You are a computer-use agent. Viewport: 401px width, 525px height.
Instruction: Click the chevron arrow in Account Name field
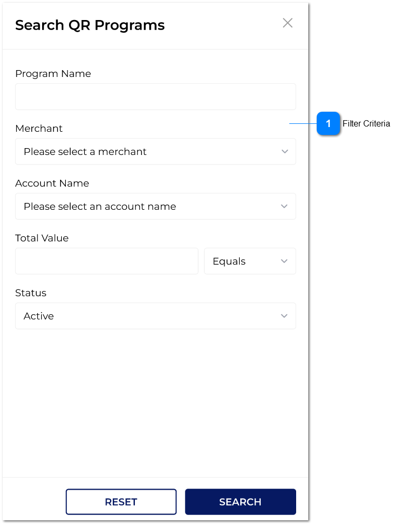point(285,206)
